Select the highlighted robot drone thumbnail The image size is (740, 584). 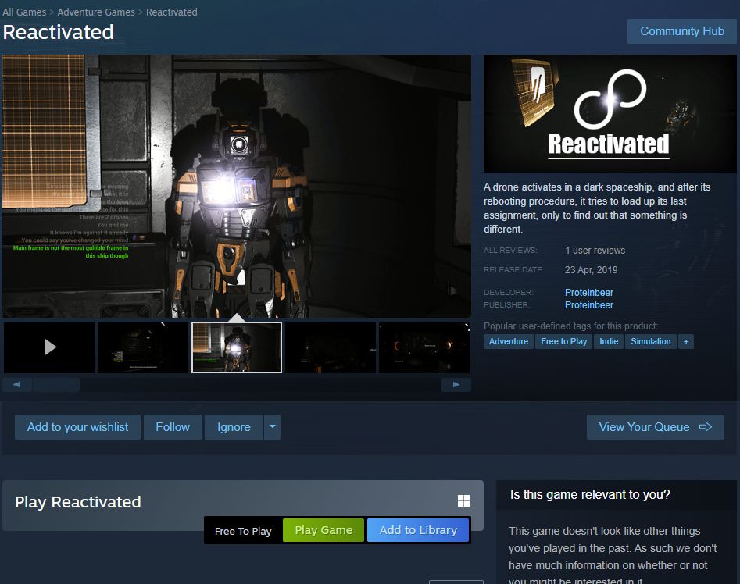point(237,347)
